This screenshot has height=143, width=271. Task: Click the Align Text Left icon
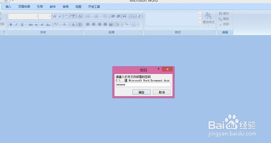[x=88, y=24]
